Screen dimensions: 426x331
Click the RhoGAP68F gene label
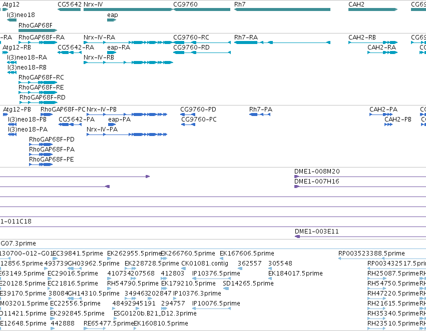click(x=36, y=25)
